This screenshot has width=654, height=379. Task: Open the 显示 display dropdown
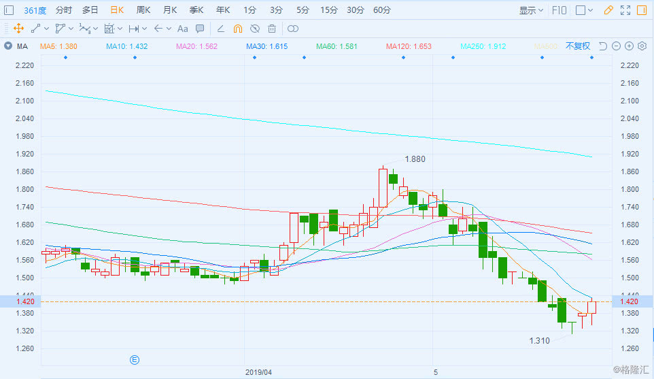tap(531, 10)
